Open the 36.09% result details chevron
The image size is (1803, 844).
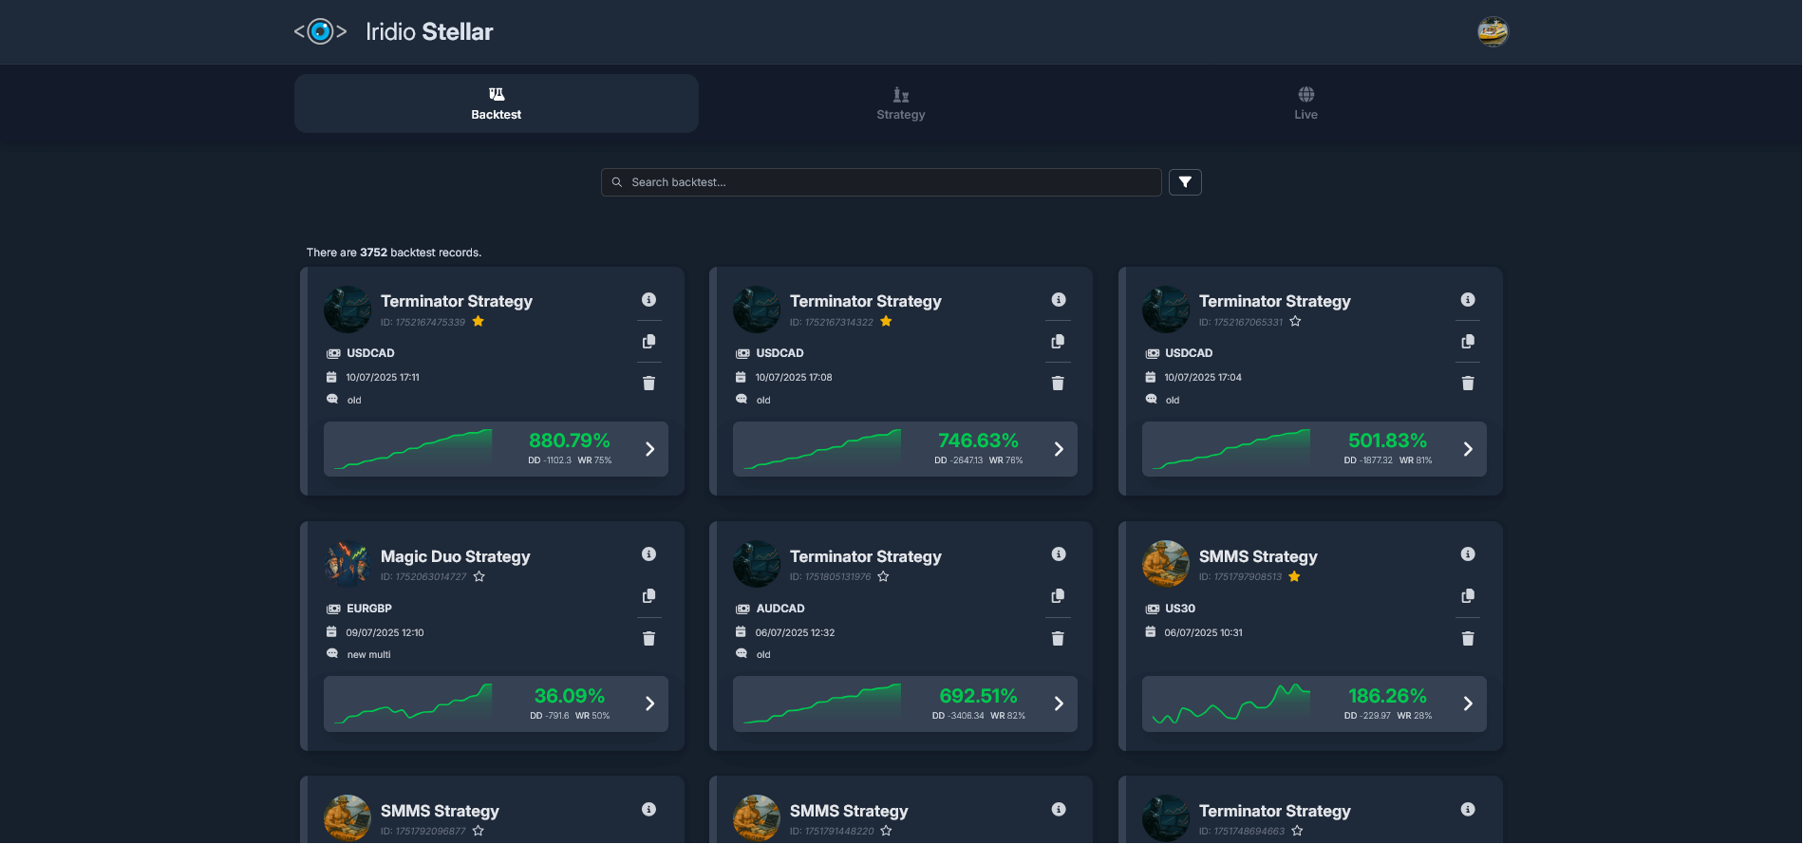(x=650, y=703)
